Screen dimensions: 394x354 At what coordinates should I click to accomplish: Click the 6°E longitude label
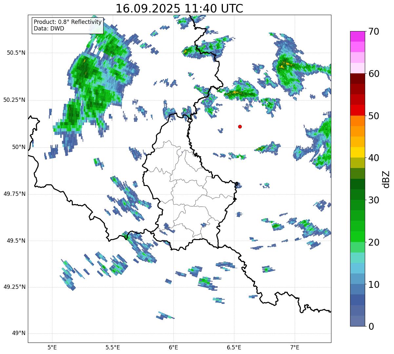[173, 347]
